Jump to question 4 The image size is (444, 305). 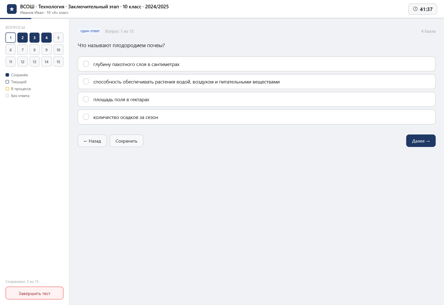46,38
